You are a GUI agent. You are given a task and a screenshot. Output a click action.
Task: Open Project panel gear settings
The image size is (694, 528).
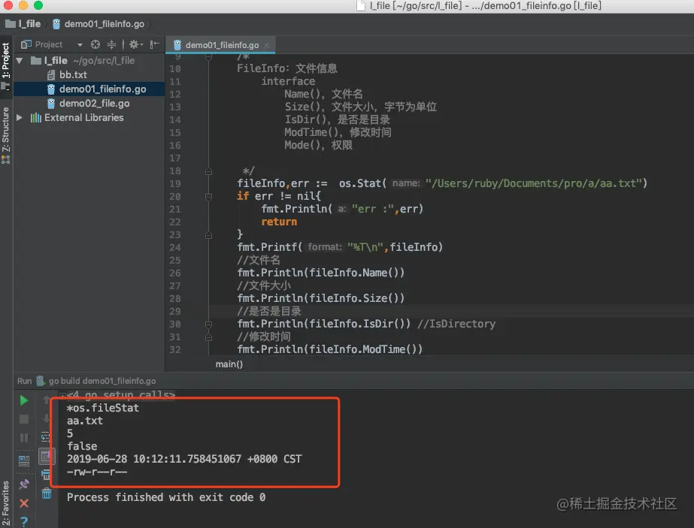[135, 44]
